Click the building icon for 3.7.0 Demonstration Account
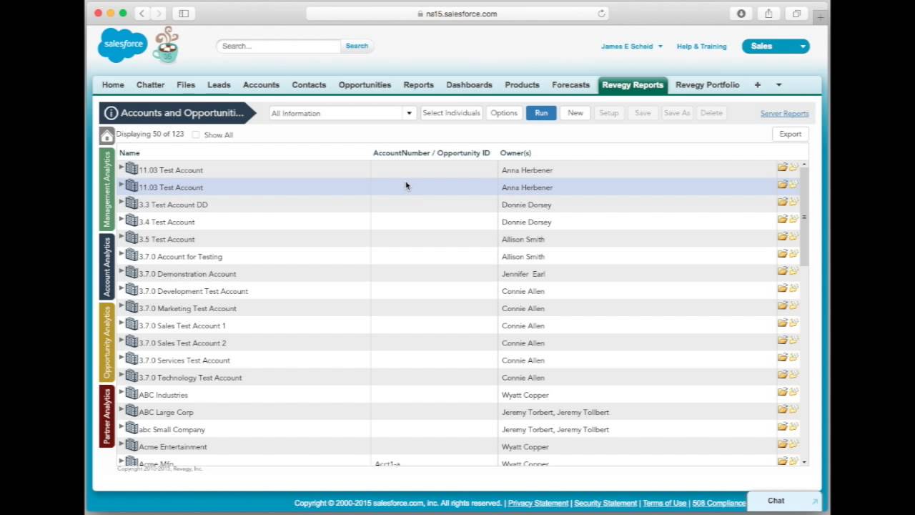Viewport: 915px width, 515px height. pos(132,273)
